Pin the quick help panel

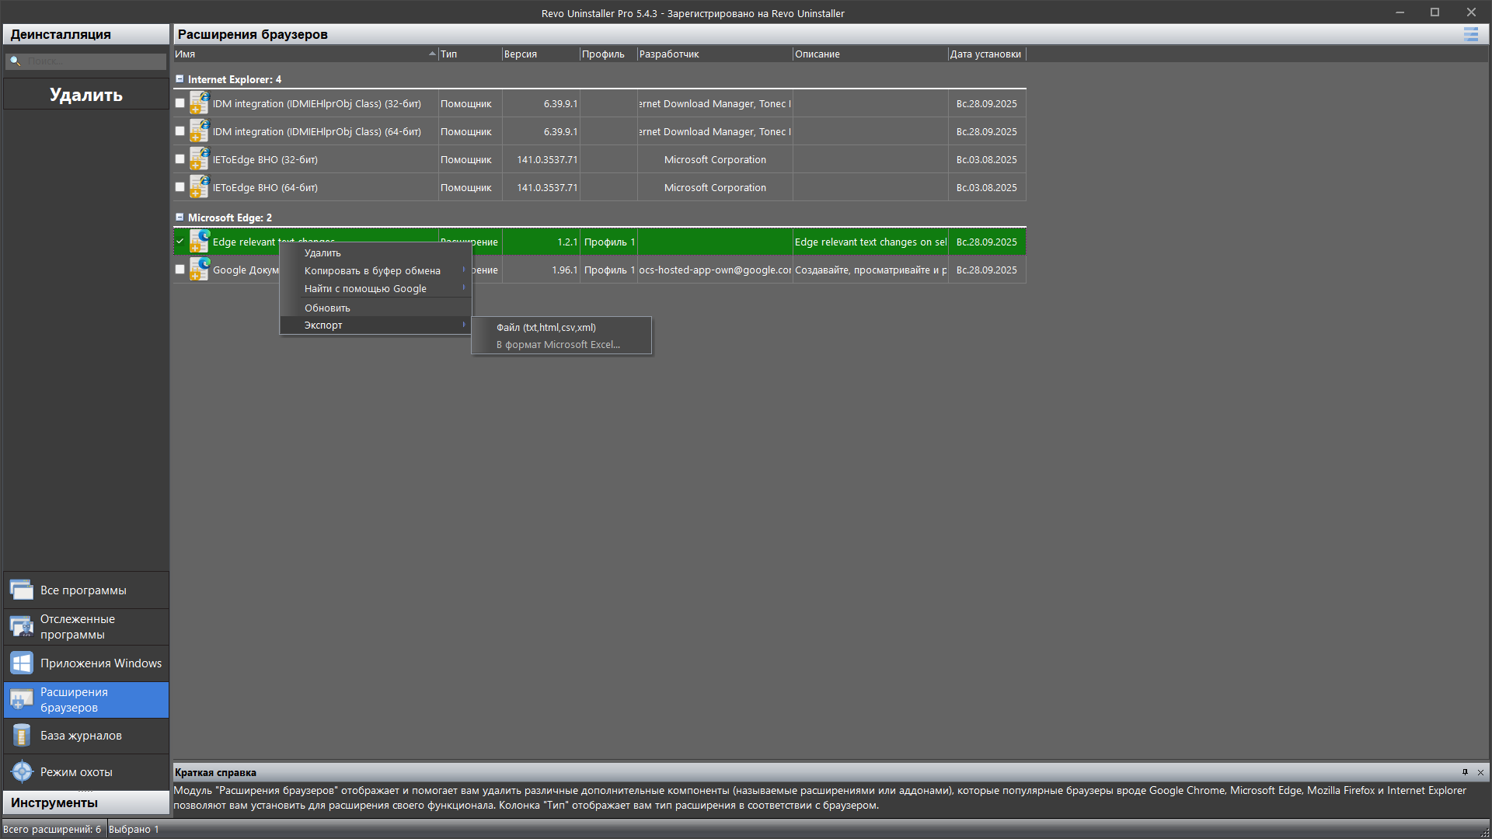coord(1465,772)
